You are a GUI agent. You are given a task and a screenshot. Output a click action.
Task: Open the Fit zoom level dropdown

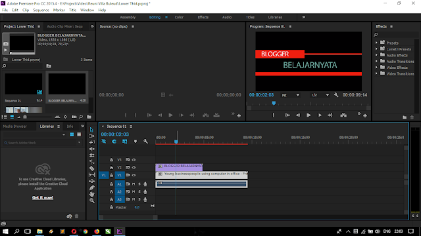point(291,95)
